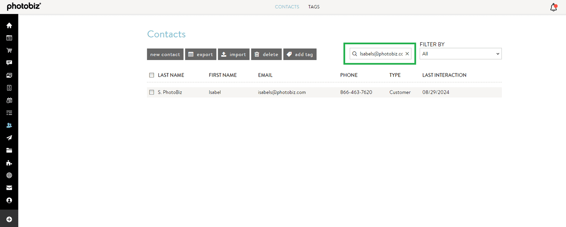This screenshot has height=227, width=566.
Task: Open the account profile icon
Action: [9, 200]
